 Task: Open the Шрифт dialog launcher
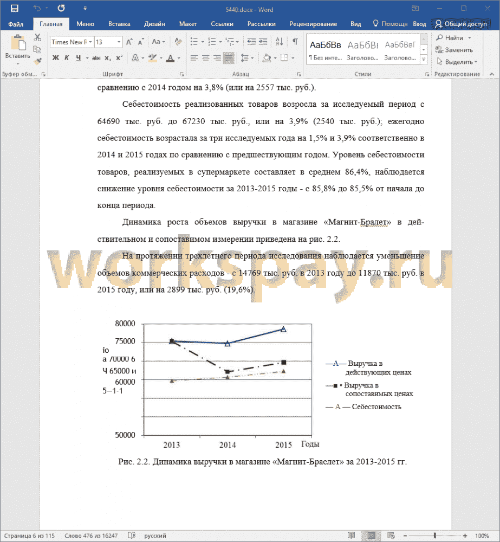point(182,74)
